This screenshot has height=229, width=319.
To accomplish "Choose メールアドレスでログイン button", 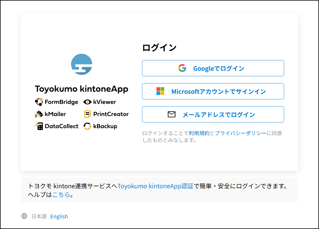I will pos(213,114).
